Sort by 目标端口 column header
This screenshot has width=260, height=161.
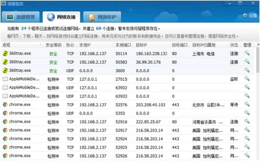click(x=180, y=45)
